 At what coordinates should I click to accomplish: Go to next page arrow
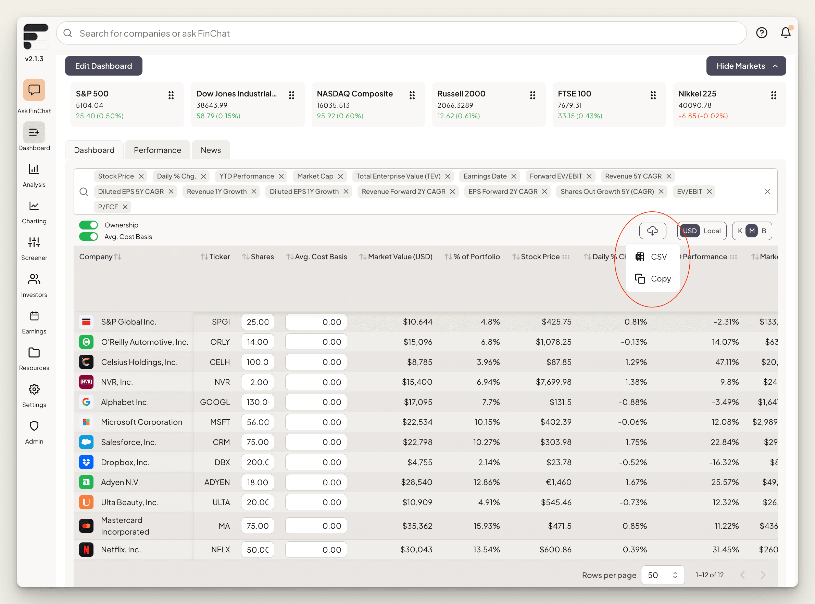point(763,575)
